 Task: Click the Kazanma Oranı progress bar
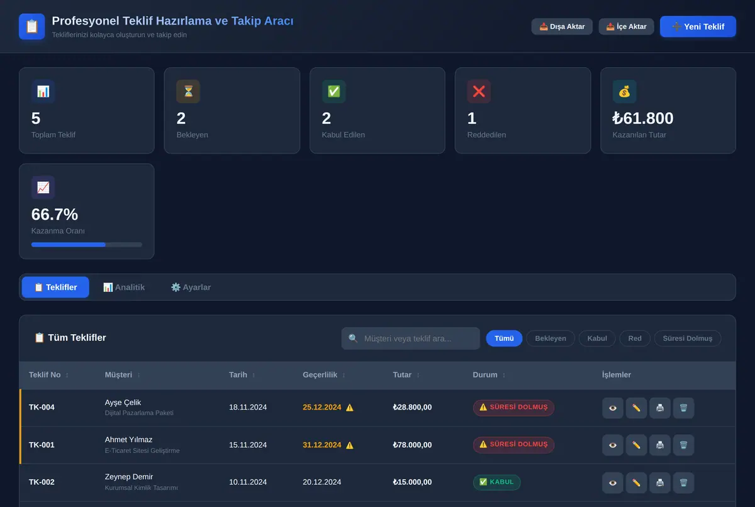87,245
